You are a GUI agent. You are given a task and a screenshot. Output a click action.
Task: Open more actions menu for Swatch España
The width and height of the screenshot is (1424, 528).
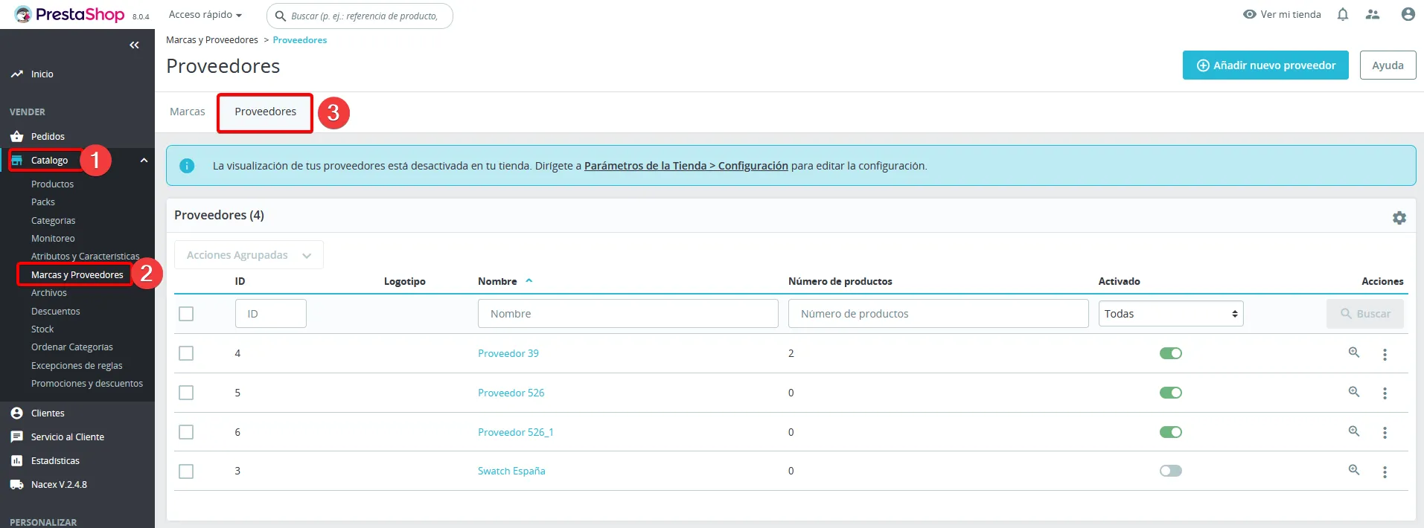[x=1385, y=472]
